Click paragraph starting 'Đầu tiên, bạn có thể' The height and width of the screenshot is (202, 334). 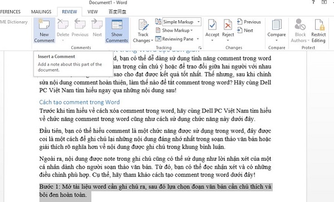point(155,139)
